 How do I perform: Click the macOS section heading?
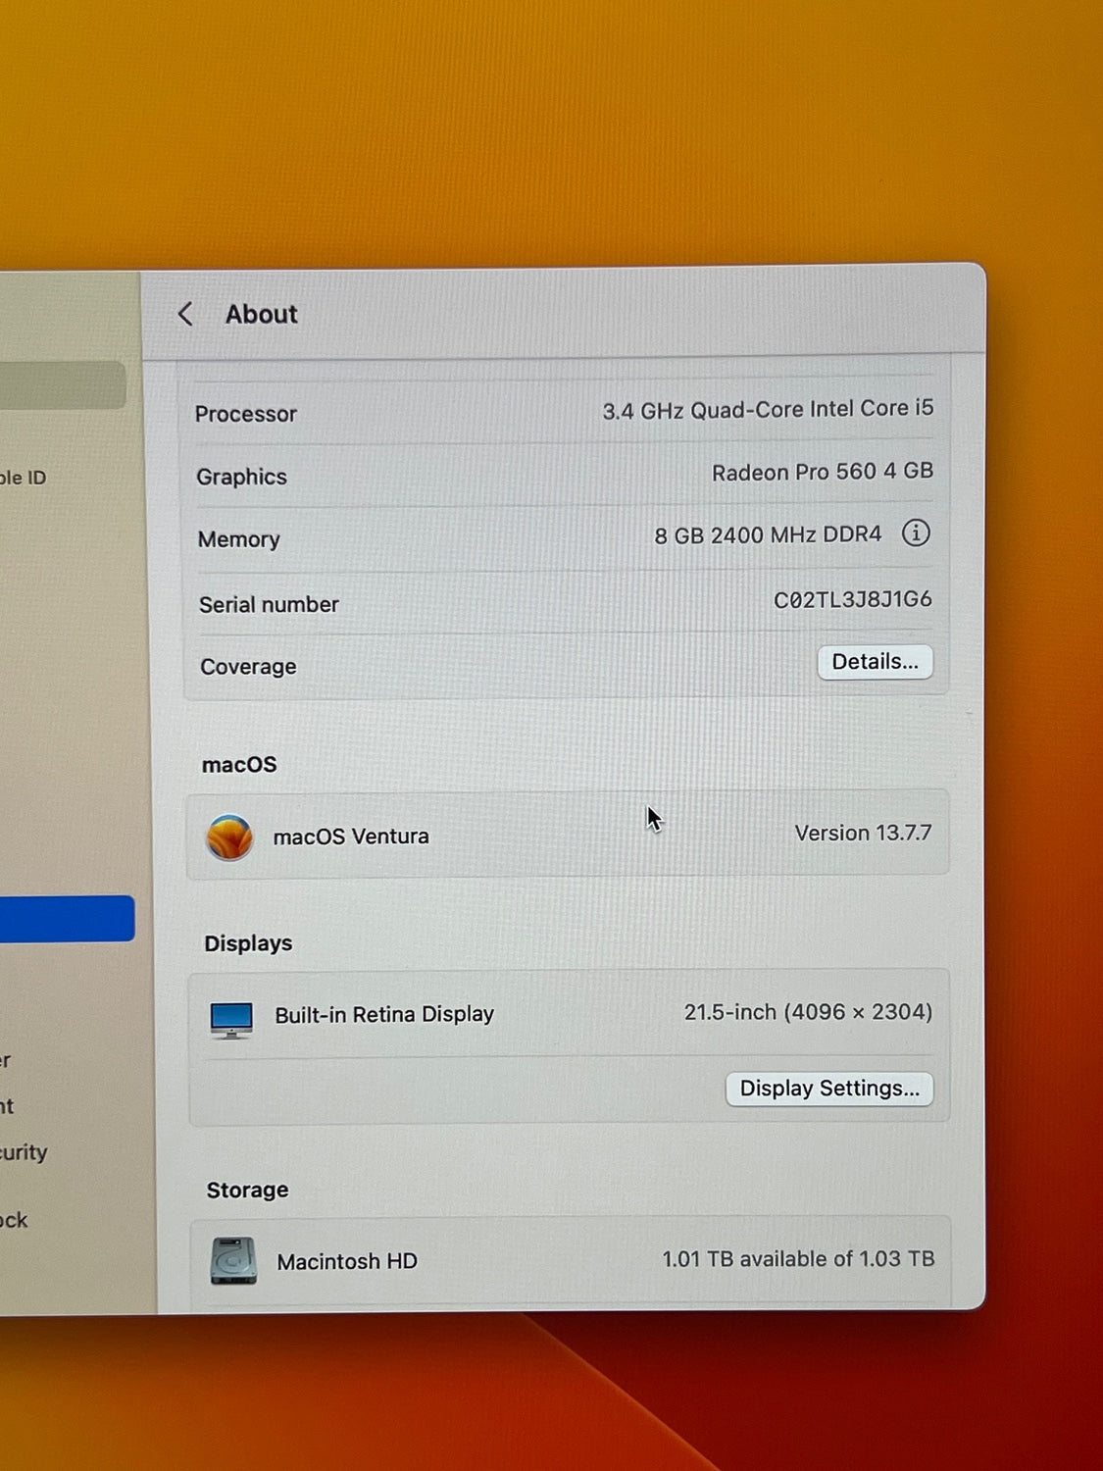[239, 765]
